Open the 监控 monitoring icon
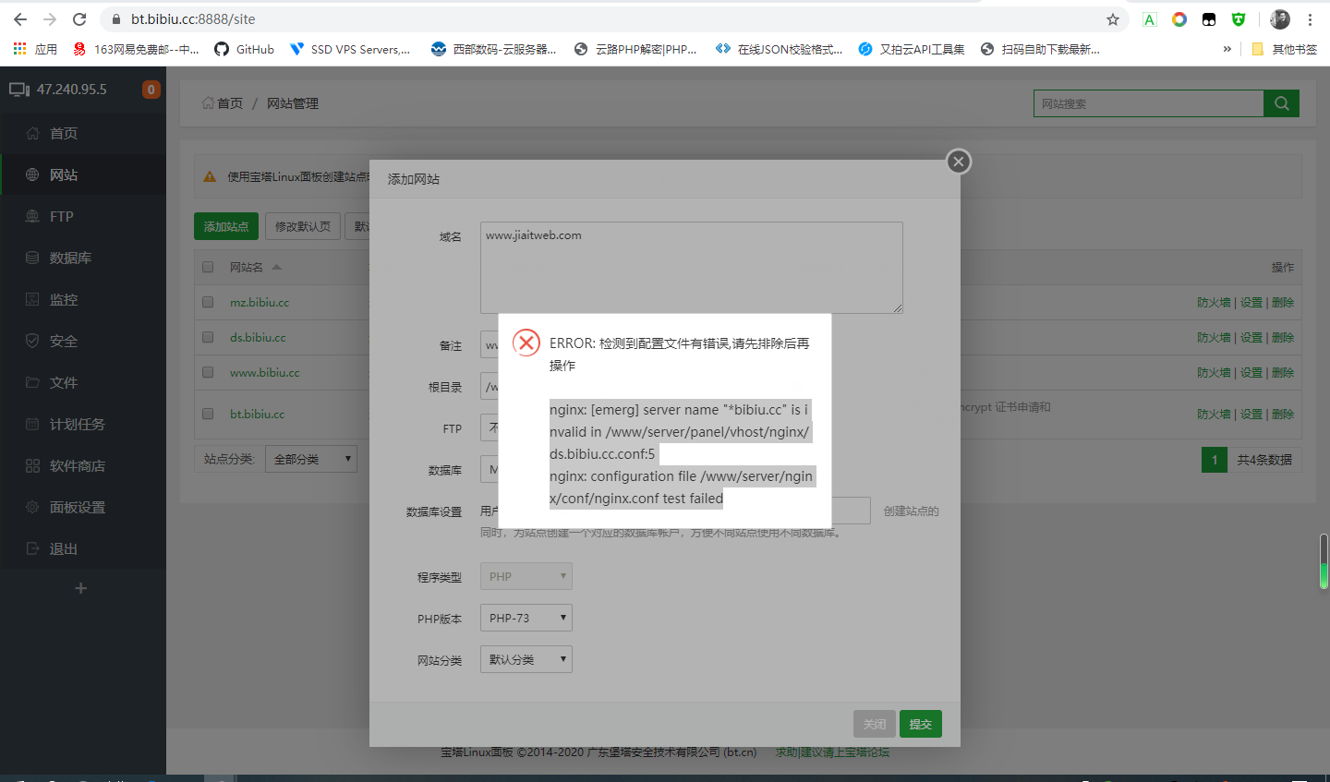The height and width of the screenshot is (782, 1330). pyautogui.click(x=32, y=298)
